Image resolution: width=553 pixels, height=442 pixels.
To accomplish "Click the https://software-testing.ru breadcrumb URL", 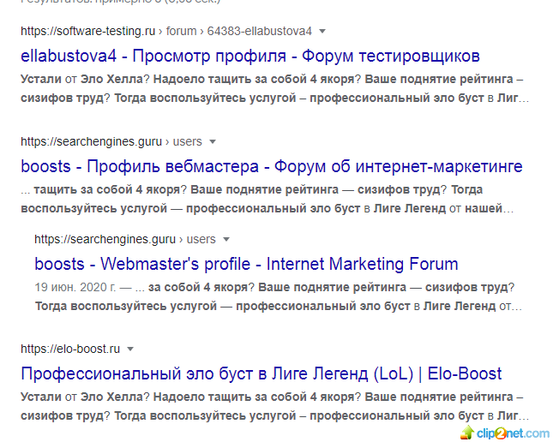I will click(87, 31).
